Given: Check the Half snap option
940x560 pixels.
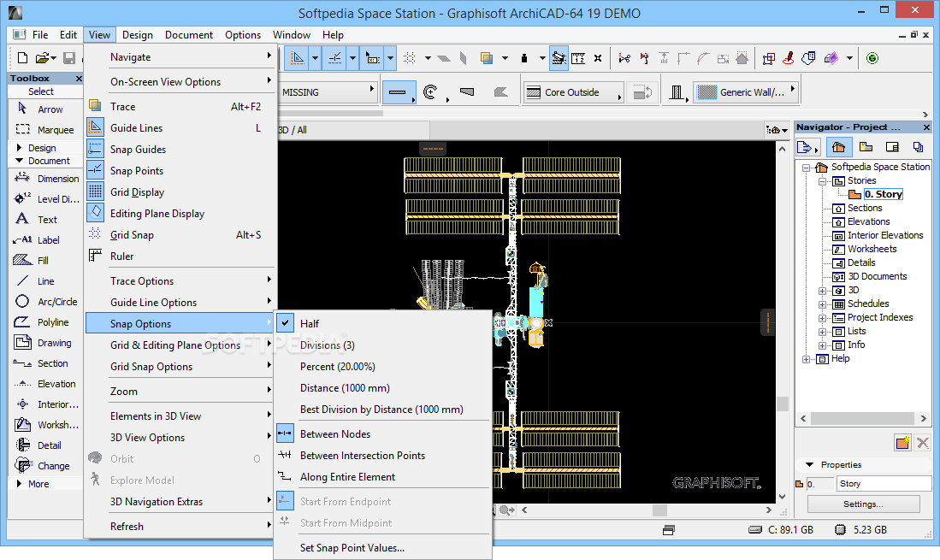Looking at the screenshot, I should pyautogui.click(x=382, y=323).
